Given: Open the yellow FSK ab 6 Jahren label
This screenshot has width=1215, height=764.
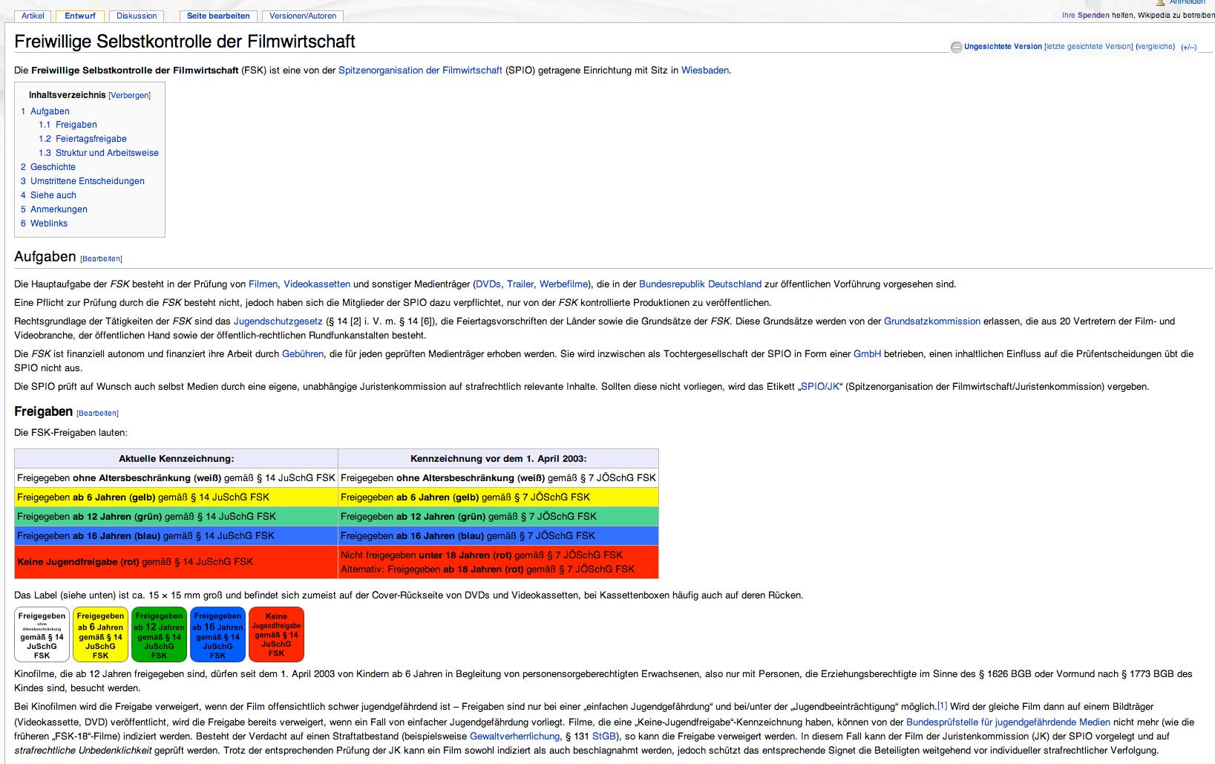Looking at the screenshot, I should point(100,634).
